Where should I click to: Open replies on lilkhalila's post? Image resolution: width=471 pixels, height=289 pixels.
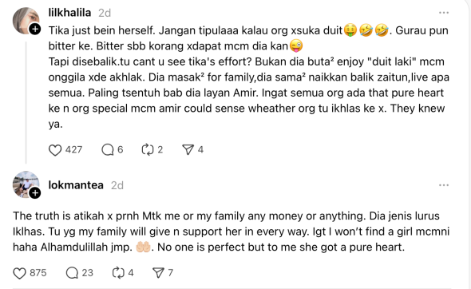pyautogui.click(x=108, y=149)
